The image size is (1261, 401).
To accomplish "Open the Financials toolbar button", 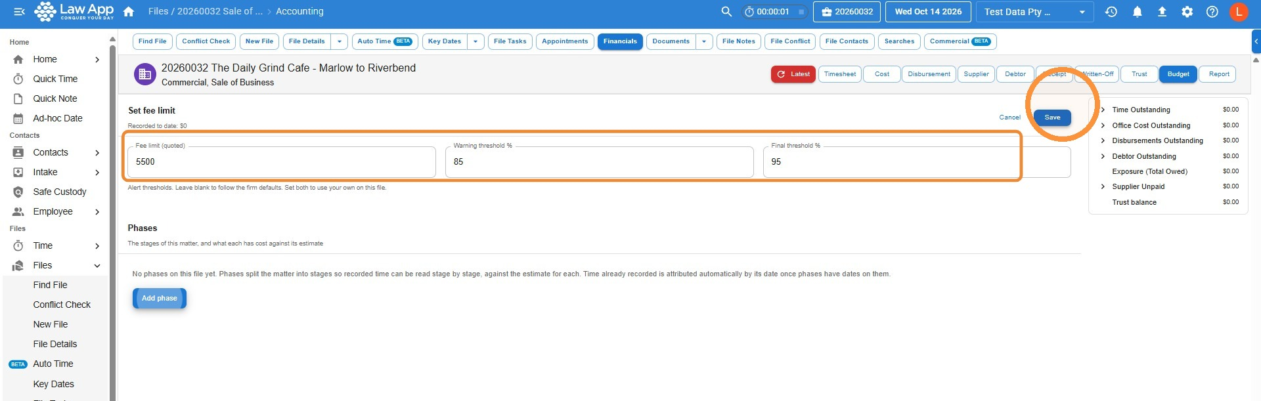I will 620,41.
